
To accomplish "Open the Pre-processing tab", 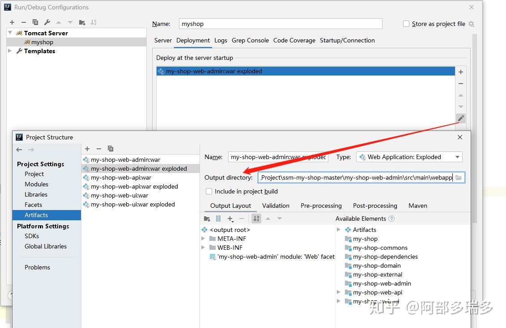I will pos(321,206).
